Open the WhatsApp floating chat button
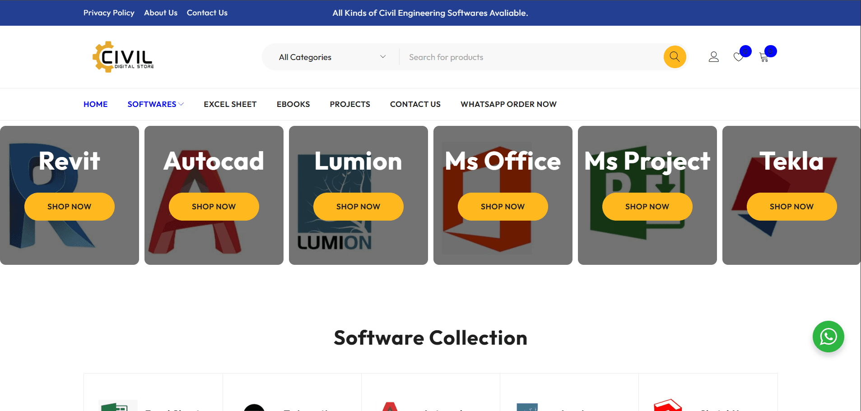This screenshot has height=411, width=861. (x=828, y=337)
